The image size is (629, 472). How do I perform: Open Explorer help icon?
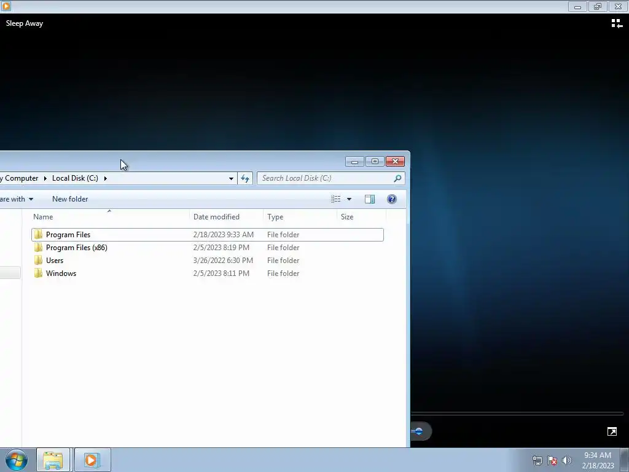[391, 199]
